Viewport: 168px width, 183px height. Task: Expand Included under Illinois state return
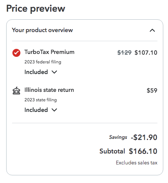click(41, 110)
